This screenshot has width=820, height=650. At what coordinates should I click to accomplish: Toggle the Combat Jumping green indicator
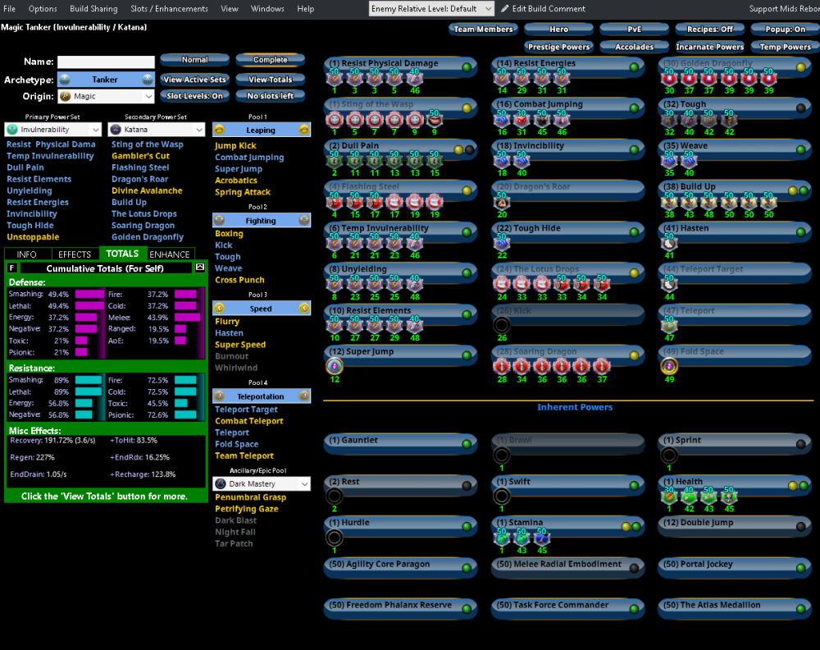[634, 108]
